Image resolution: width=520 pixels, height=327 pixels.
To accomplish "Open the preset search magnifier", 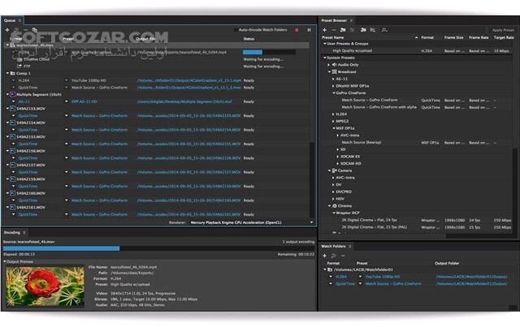I will 384,30.
